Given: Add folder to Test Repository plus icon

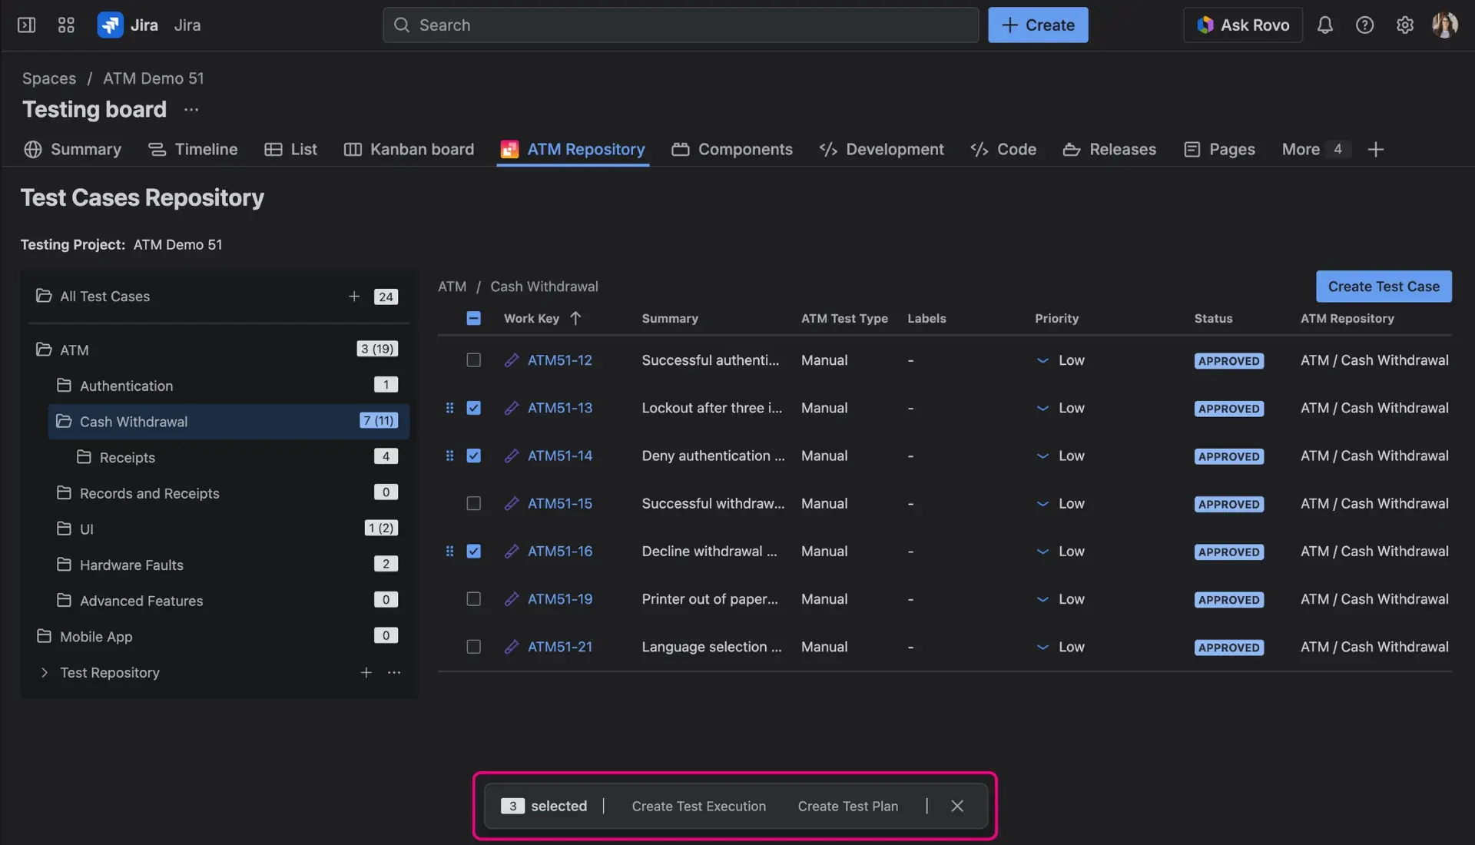Looking at the screenshot, I should coord(366,672).
